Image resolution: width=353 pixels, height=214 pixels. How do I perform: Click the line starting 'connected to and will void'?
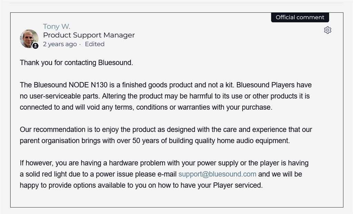(x=145, y=107)
